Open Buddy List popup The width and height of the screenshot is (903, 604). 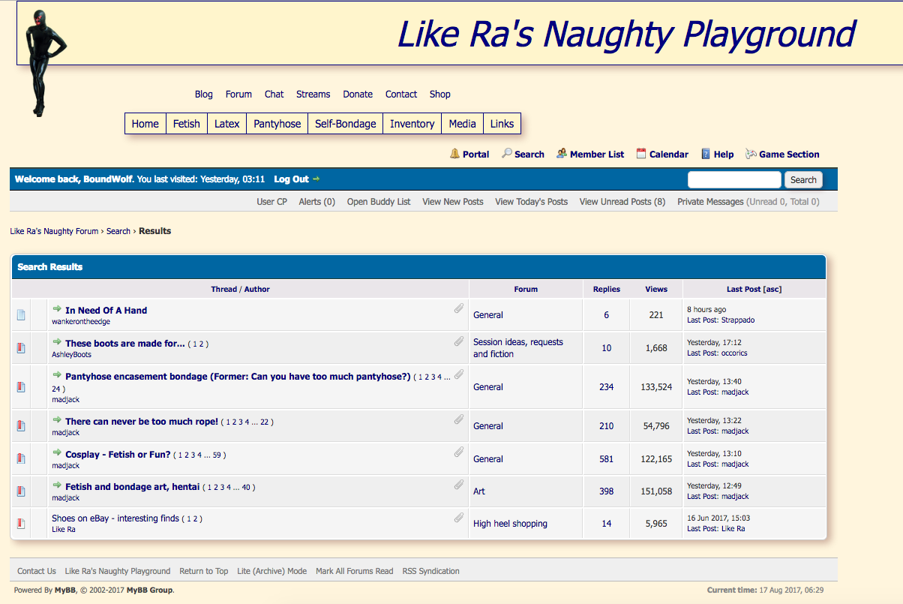coord(378,201)
